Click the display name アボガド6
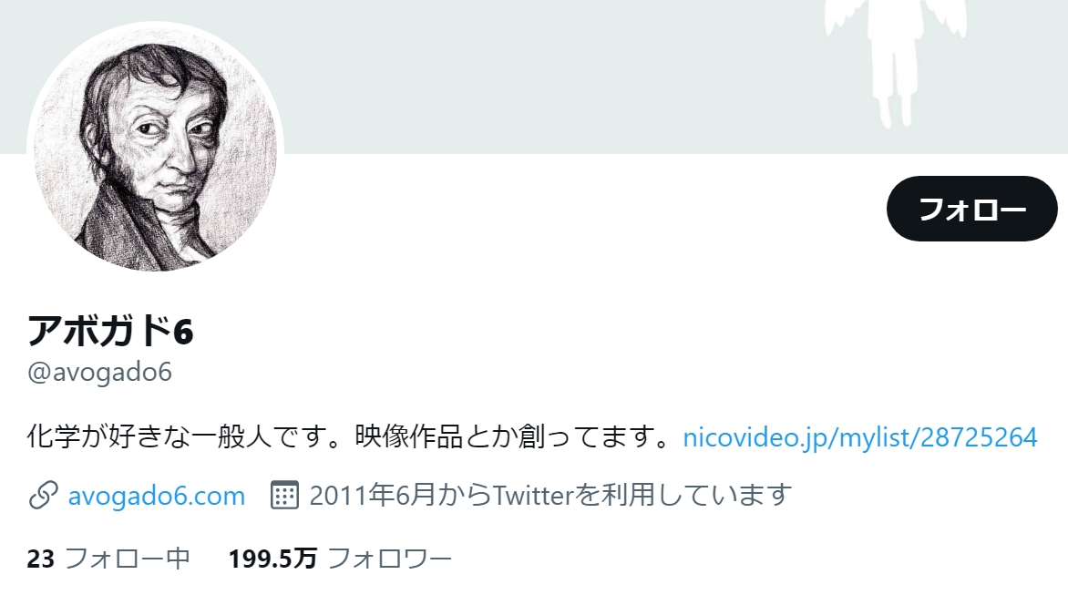The image size is (1068, 595). coord(110,332)
